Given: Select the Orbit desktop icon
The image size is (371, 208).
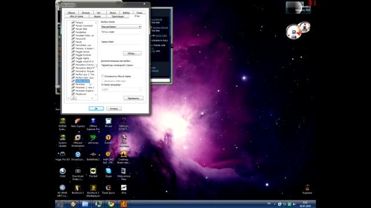Looking at the screenshot, I should pos(63,172).
